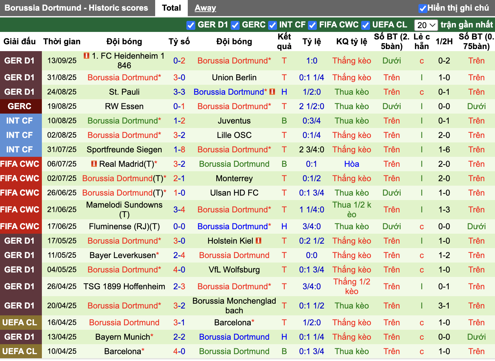Click the 3-1 score versus Barcelona
This screenshot has height=361, width=495.
point(179,323)
